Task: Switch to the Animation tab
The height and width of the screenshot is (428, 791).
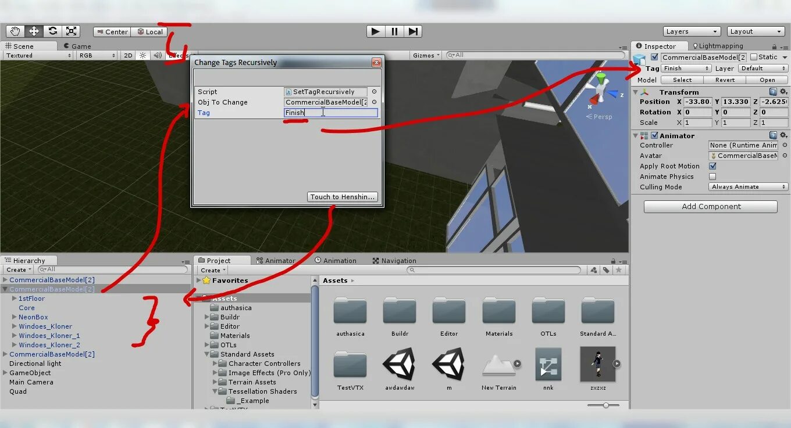Action: 336,261
